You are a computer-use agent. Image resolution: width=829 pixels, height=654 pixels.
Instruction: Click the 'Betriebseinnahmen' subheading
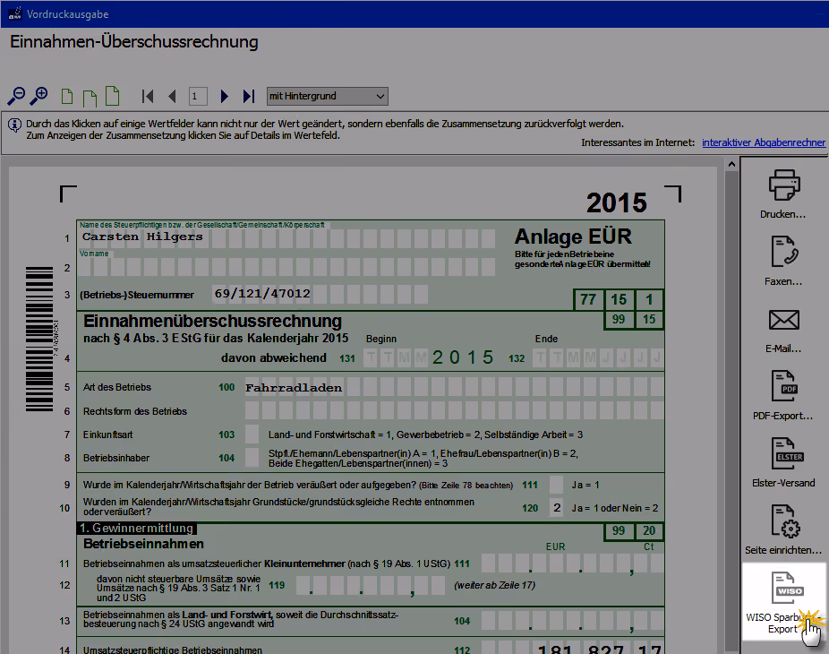pos(143,544)
